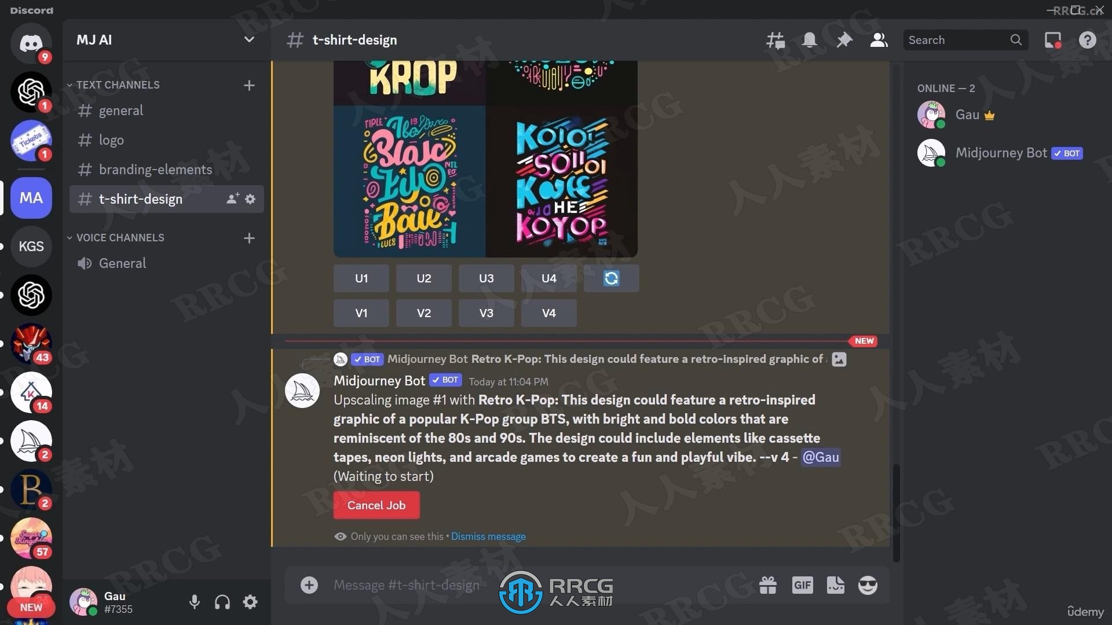Click the re-roll refresh button
The image size is (1112, 625).
coord(611,278)
